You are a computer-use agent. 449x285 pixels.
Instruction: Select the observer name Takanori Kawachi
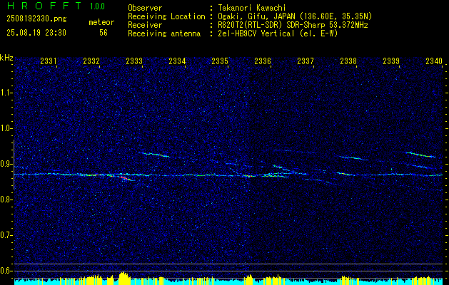click(x=252, y=8)
